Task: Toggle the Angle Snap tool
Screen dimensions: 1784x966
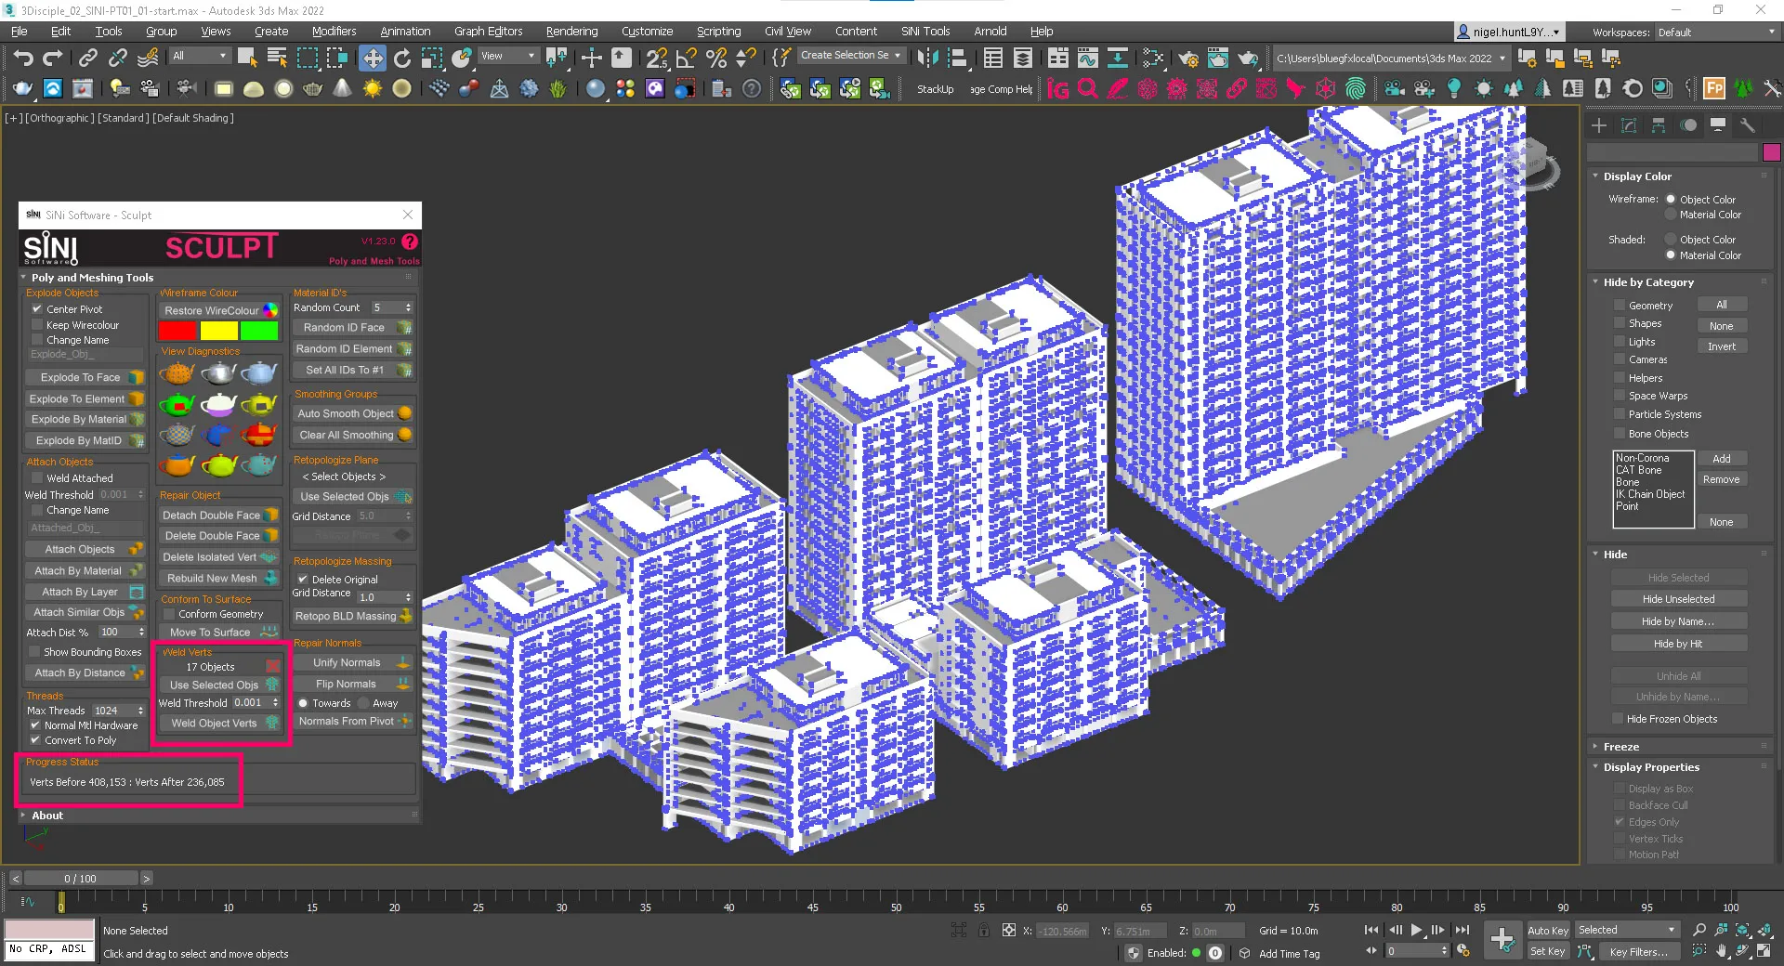Action: [x=687, y=59]
